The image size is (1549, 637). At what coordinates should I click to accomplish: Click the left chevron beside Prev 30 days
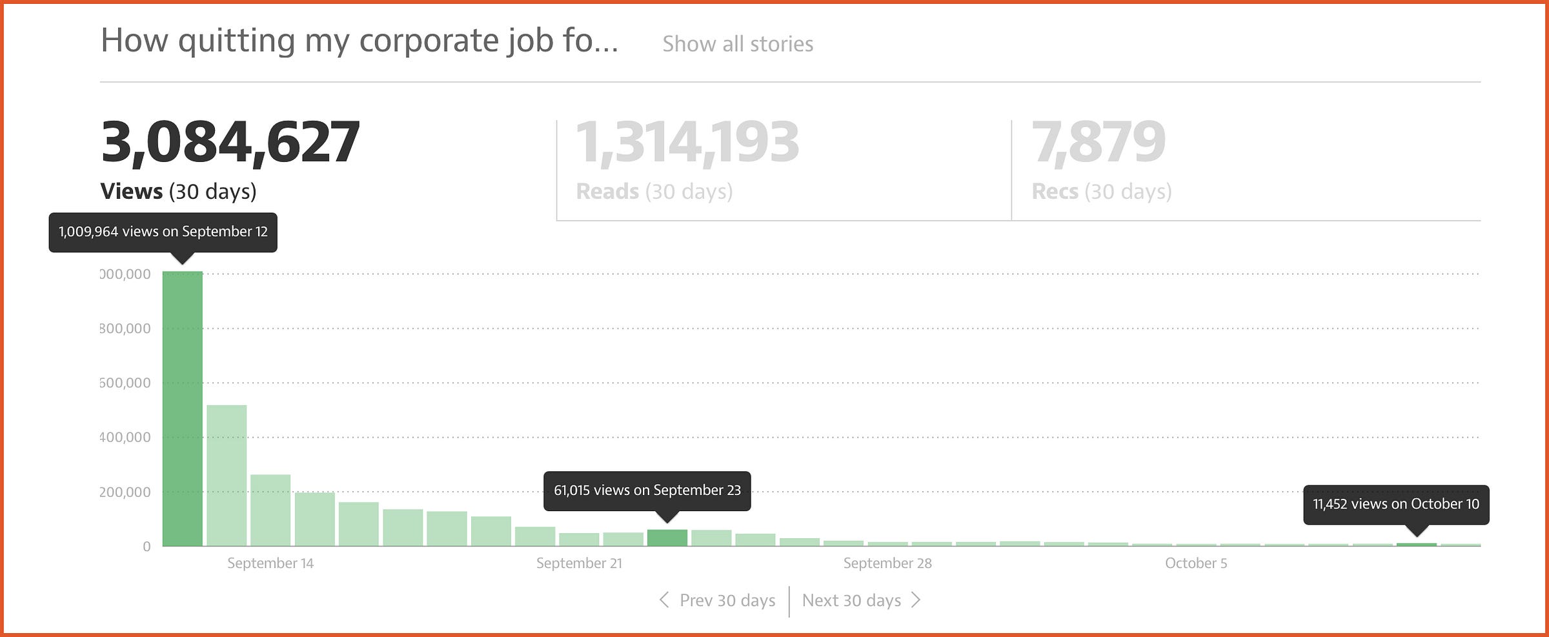663,600
